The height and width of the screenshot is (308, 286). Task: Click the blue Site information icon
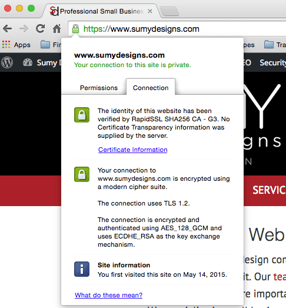point(82,269)
